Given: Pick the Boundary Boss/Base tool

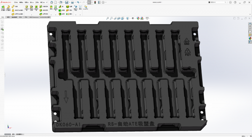Looking at the screenshot, I should [x=17, y=14].
